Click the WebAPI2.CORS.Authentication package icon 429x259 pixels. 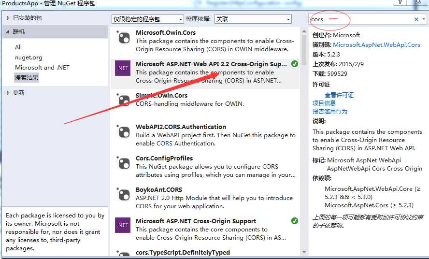click(123, 131)
